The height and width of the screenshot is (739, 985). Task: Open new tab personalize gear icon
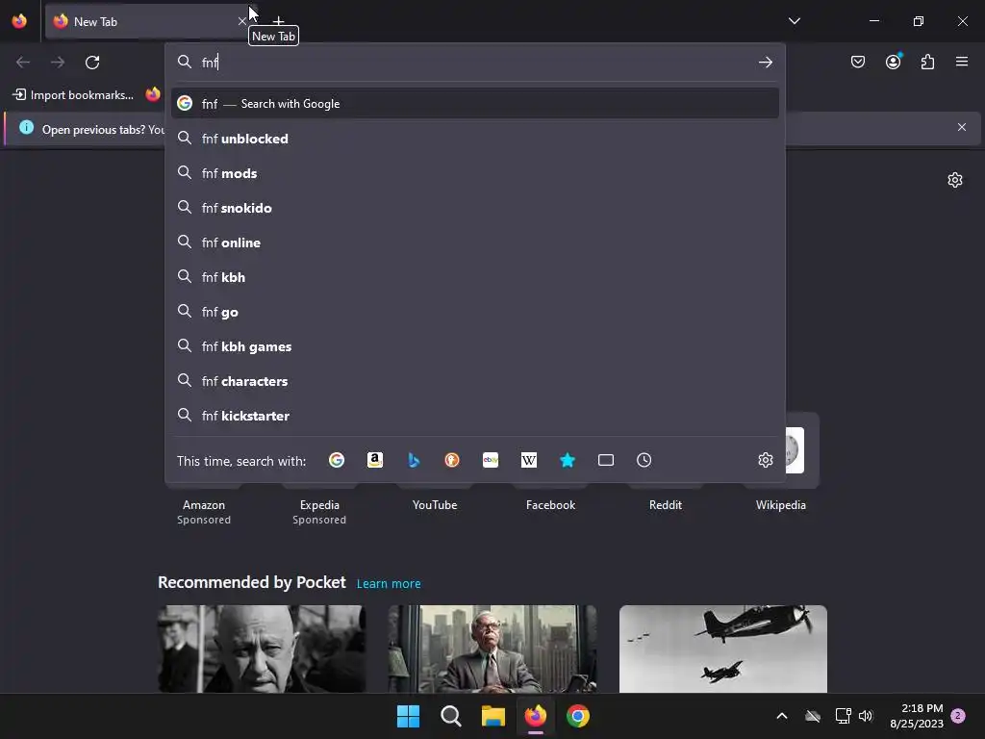[955, 180]
